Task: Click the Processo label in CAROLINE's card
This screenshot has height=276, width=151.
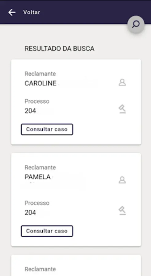Action: point(37,102)
